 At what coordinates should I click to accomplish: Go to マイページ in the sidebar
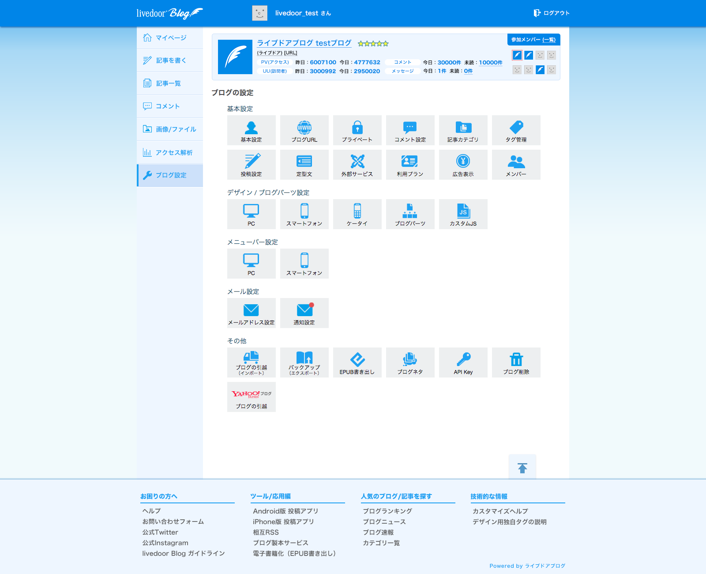[170, 38]
